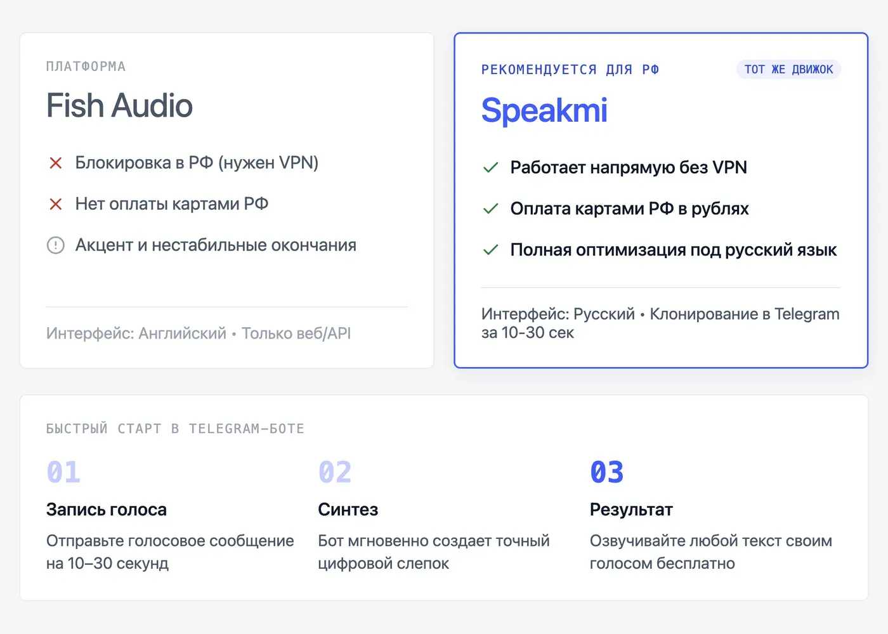Click the 'Fish Audio' heading

click(x=119, y=105)
